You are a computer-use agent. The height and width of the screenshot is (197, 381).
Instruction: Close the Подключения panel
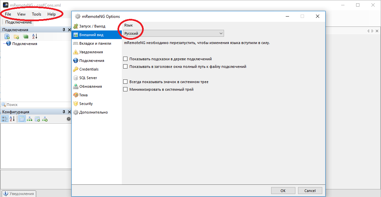[69, 29]
